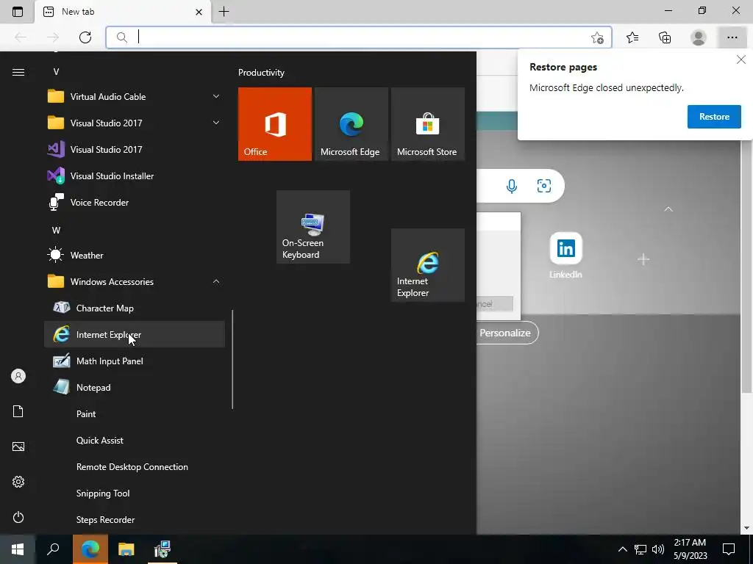
Task: Collapse quick links chevron on new tab
Action: coord(668,209)
